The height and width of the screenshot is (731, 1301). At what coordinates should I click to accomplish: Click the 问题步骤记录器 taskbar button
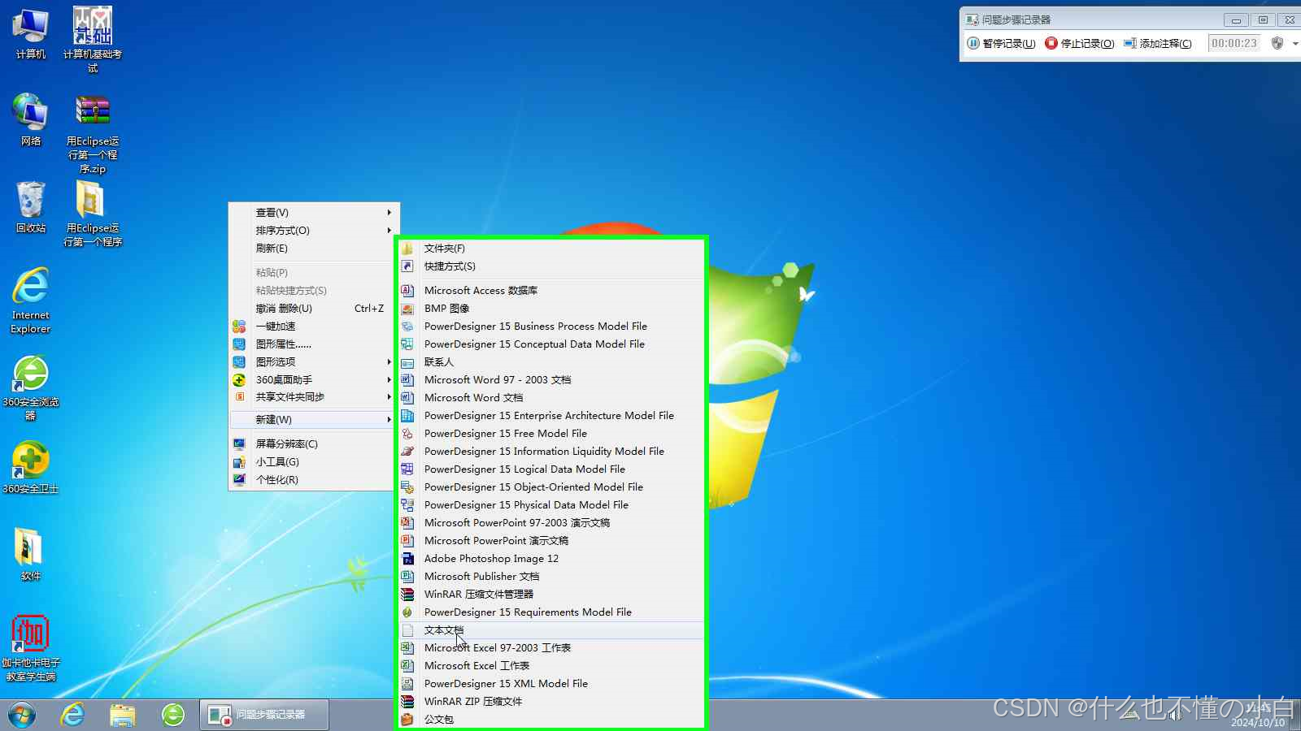coord(264,715)
